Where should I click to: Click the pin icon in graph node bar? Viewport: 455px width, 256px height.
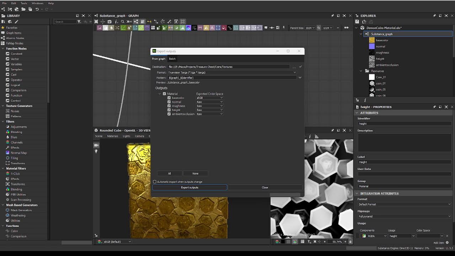284,28
